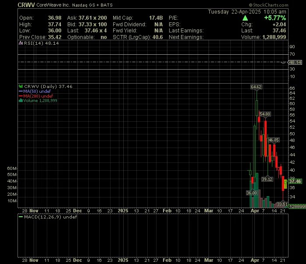The width and height of the screenshot is (306, 264).
Task: Click the CRWV (Daily) 37.46 legend text
Action: click(48, 86)
